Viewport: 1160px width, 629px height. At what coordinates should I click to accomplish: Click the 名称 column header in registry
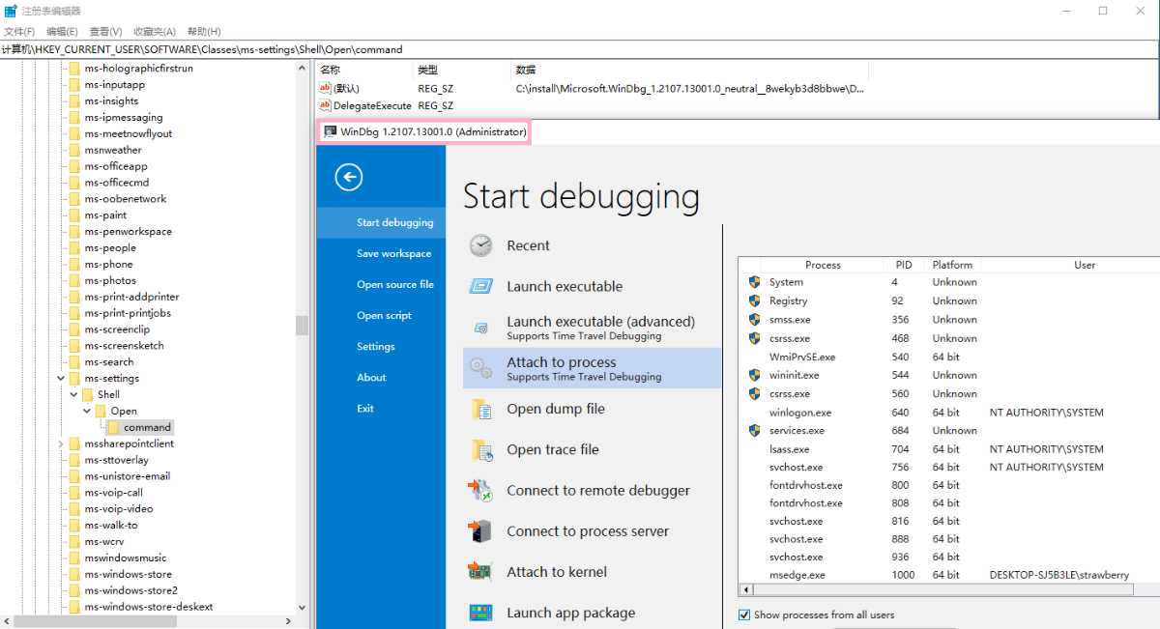[x=364, y=70]
